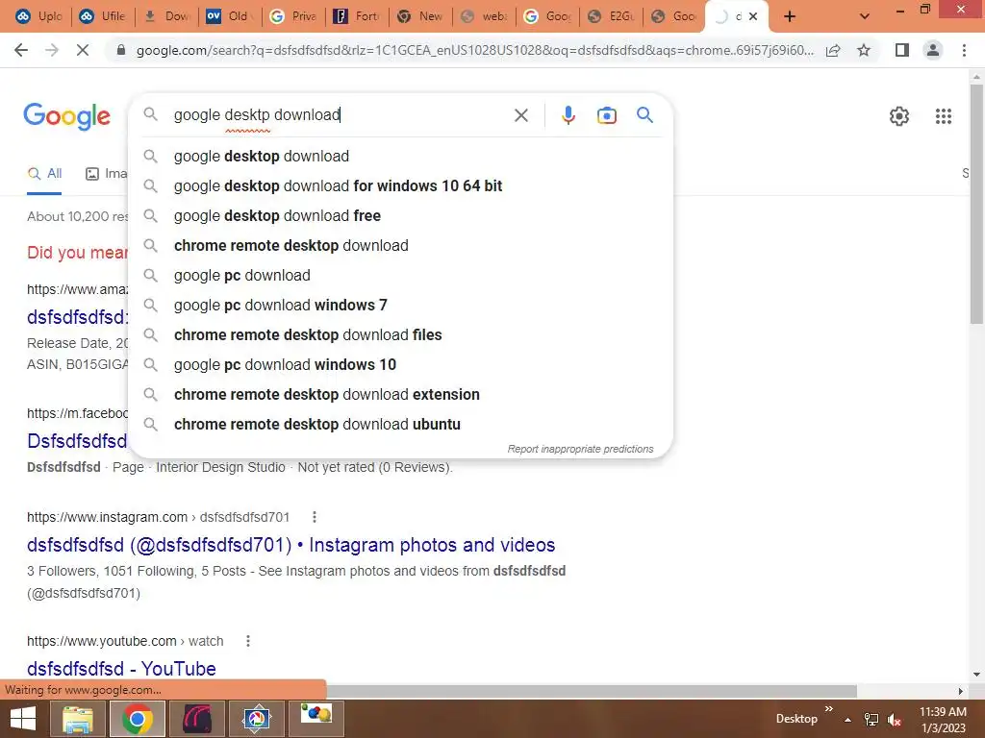Choose suggestion ending 'for windows 10 64 bit'
The height and width of the screenshot is (738, 985).
[401, 185]
